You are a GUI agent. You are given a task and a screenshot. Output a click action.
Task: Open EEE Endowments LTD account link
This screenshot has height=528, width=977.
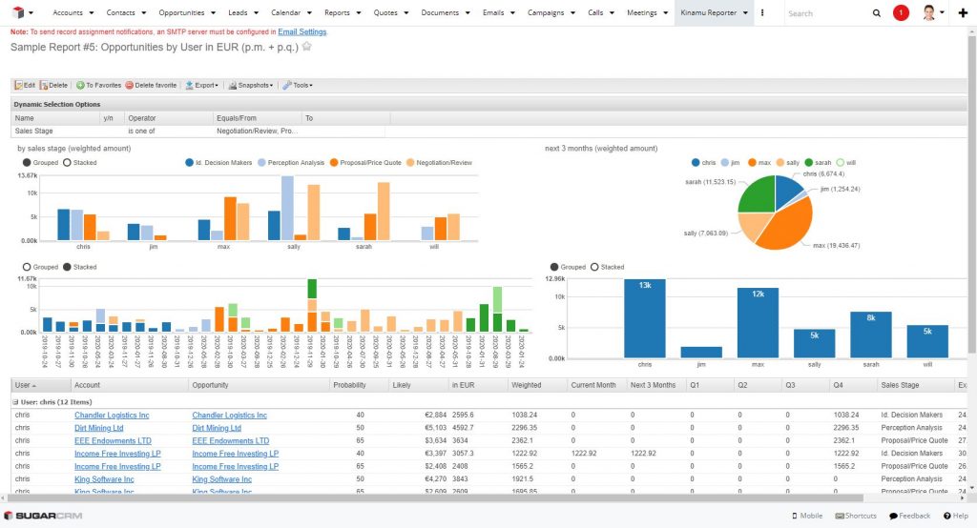pos(113,441)
